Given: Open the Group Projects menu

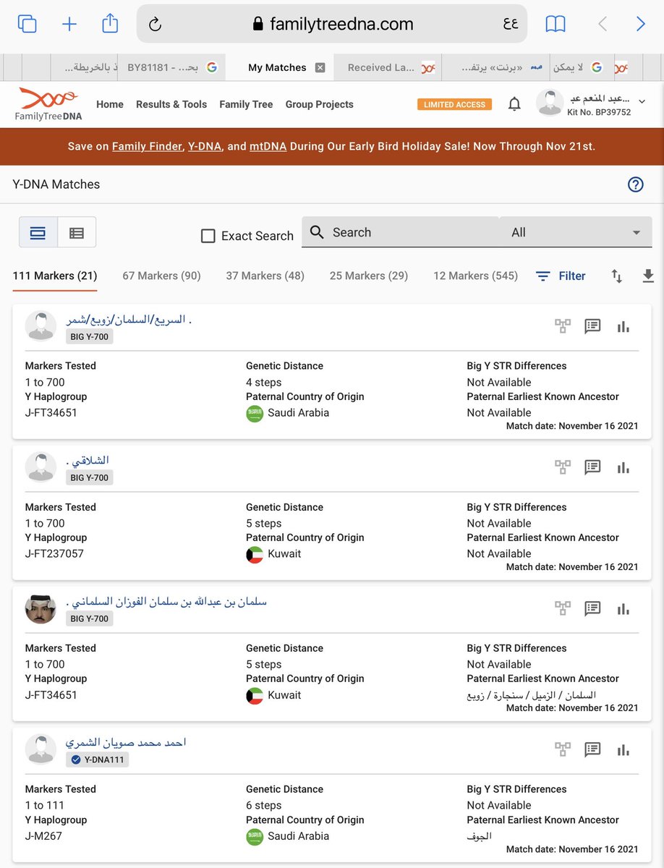Looking at the screenshot, I should [x=320, y=104].
